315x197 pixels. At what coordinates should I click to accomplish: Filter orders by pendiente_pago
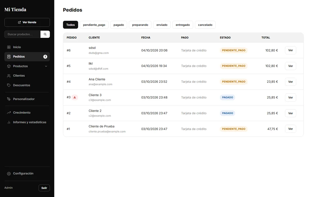[94, 25]
